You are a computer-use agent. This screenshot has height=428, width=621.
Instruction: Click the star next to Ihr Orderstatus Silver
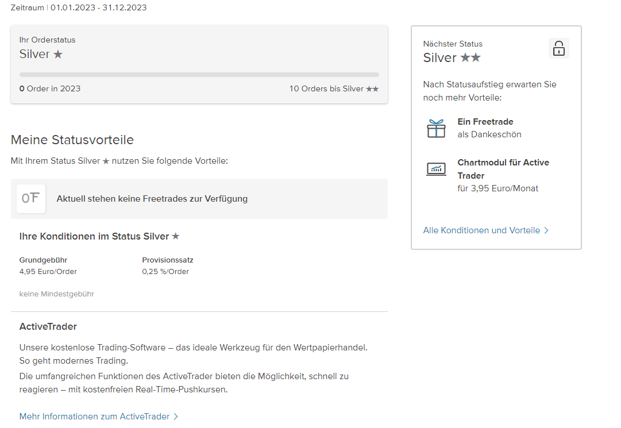(58, 55)
